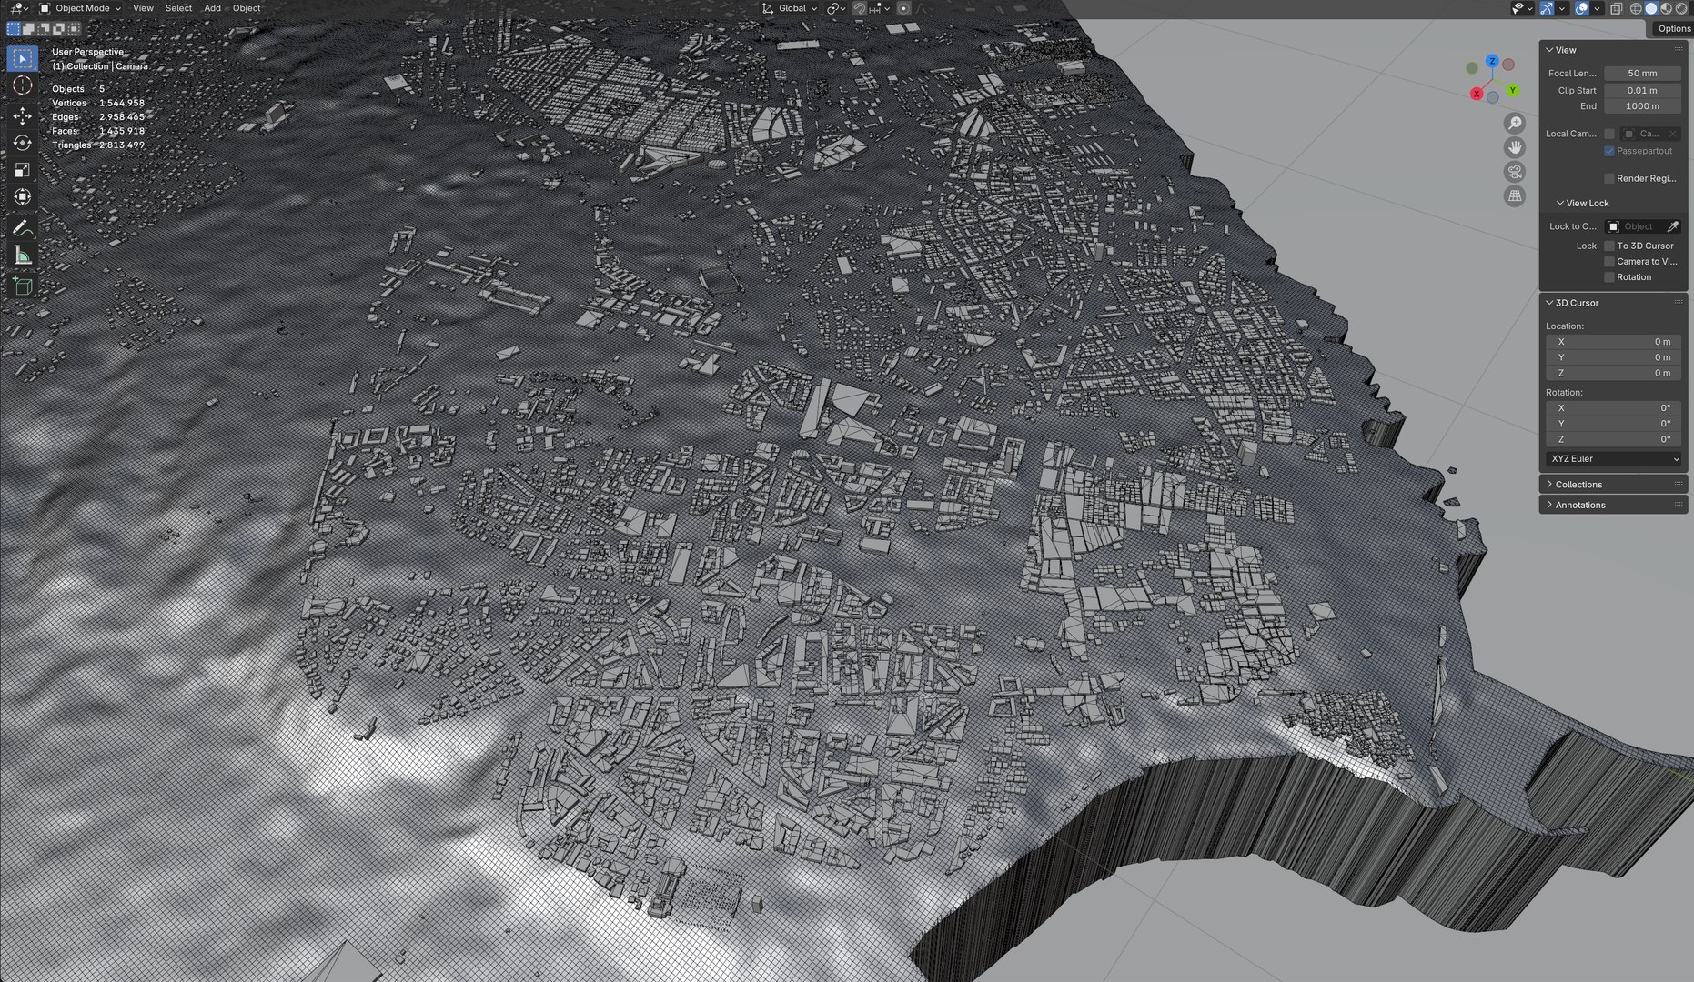The image size is (1694, 982).
Task: Choose the Move tool
Action: coord(23,115)
